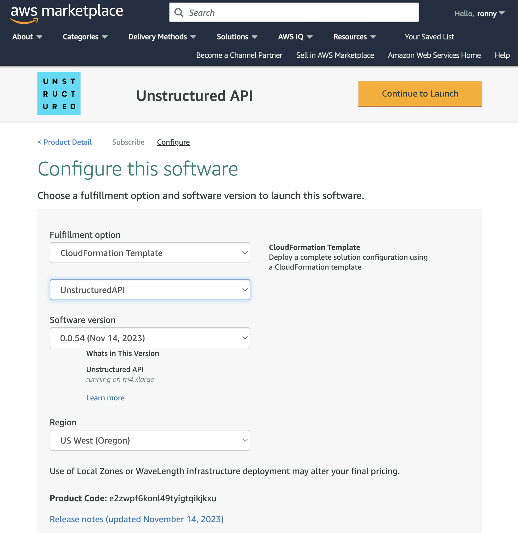This screenshot has width=518, height=533.
Task: Open the Resources menu
Action: point(354,37)
